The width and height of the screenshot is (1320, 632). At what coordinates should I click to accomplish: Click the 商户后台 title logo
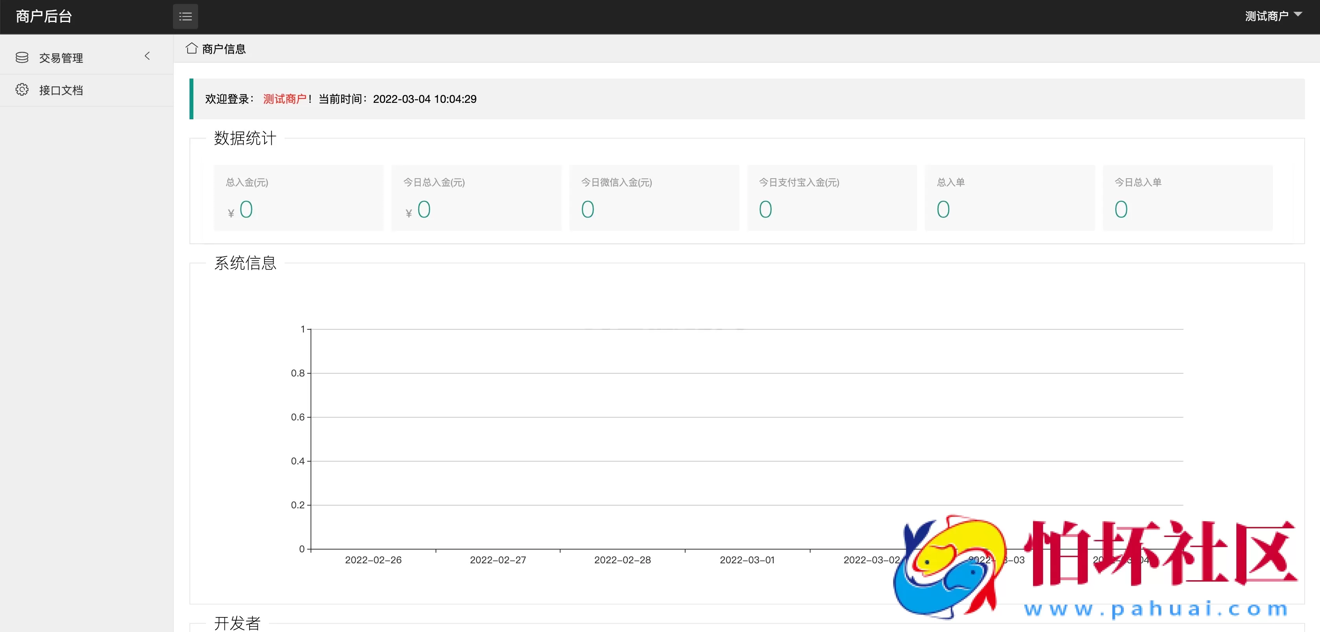(x=44, y=16)
